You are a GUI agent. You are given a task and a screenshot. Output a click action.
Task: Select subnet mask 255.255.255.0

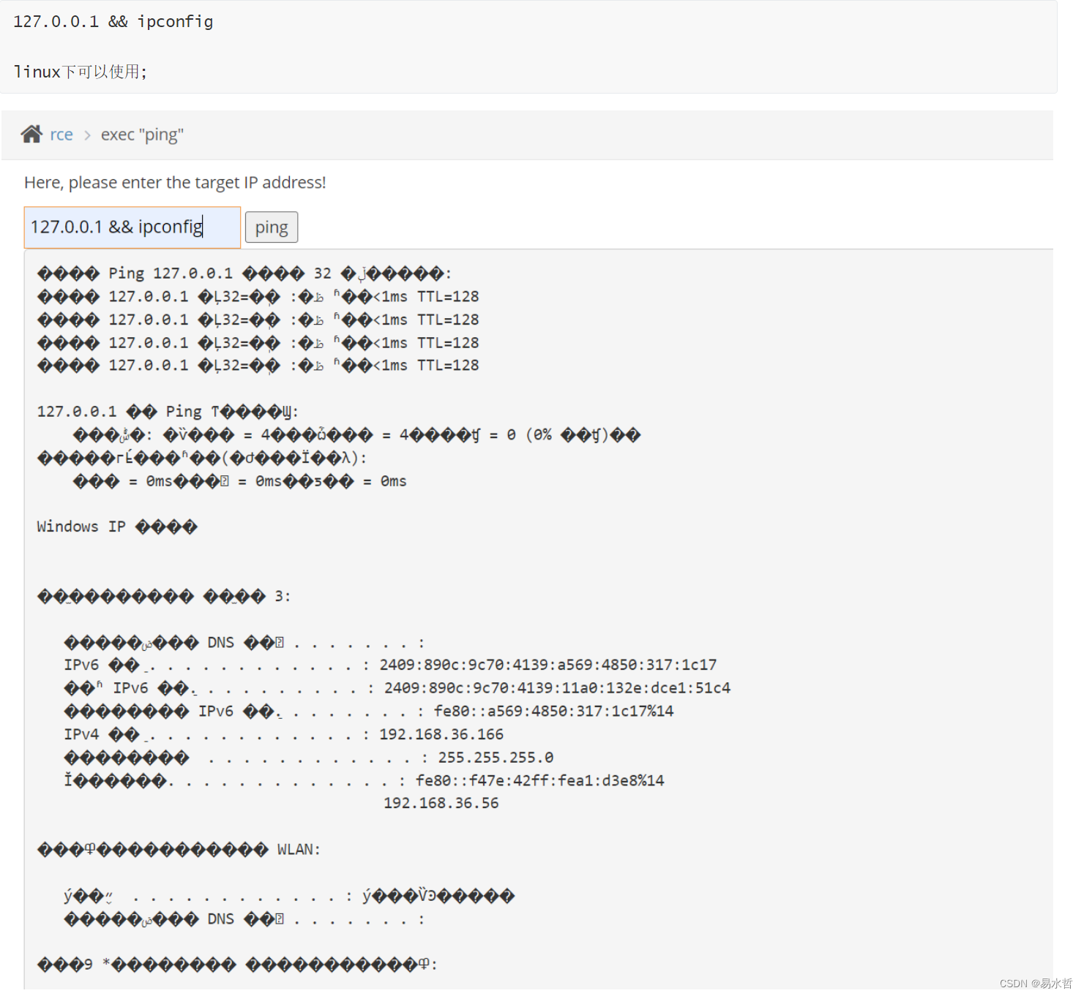(496, 758)
